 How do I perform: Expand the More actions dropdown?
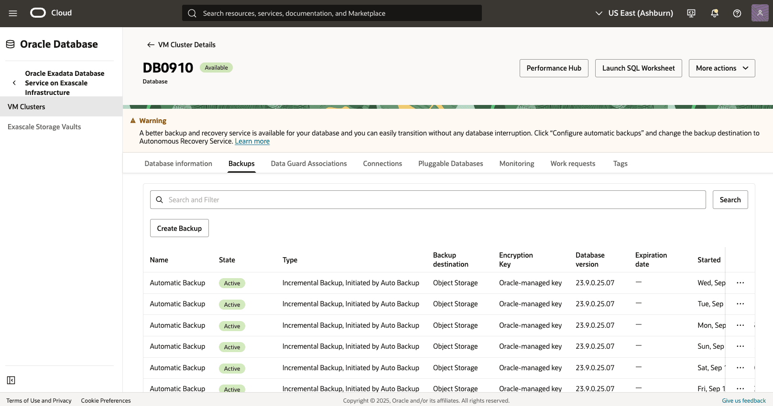point(722,68)
